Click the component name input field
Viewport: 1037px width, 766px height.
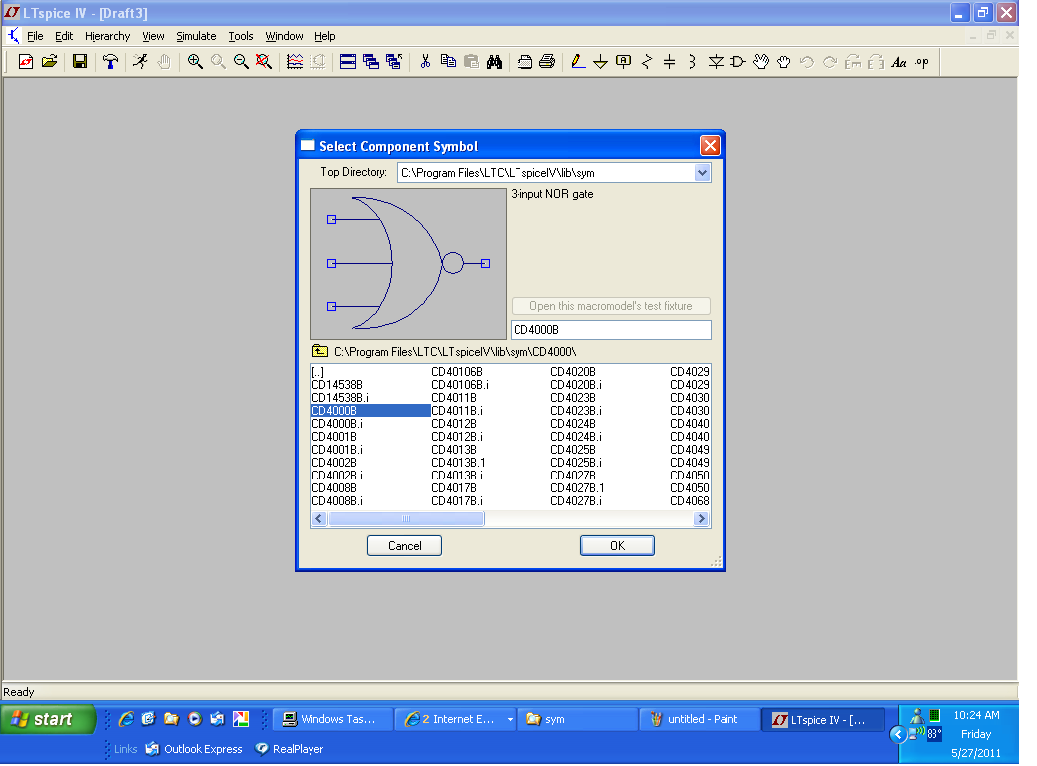611,330
